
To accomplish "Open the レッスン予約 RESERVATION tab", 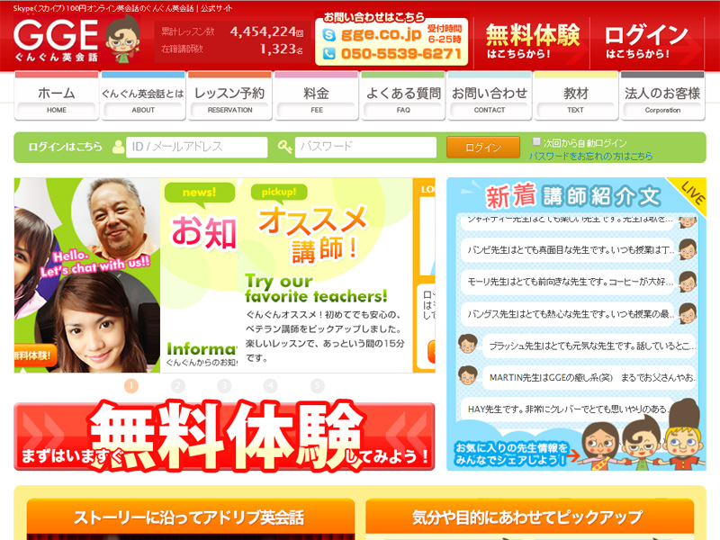I will coord(229,96).
